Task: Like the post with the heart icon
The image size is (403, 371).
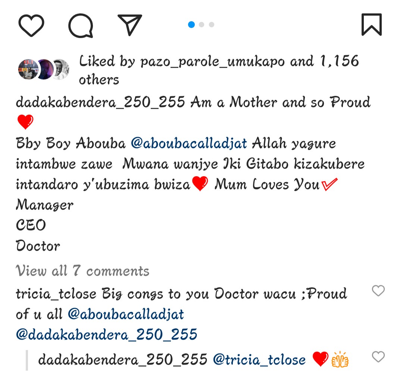Action: coord(31,25)
